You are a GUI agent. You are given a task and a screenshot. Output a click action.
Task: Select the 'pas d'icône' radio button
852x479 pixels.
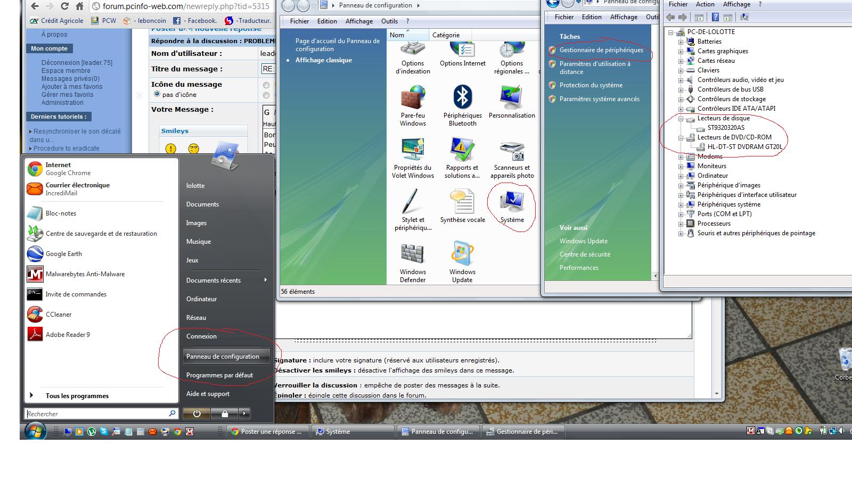tap(157, 94)
